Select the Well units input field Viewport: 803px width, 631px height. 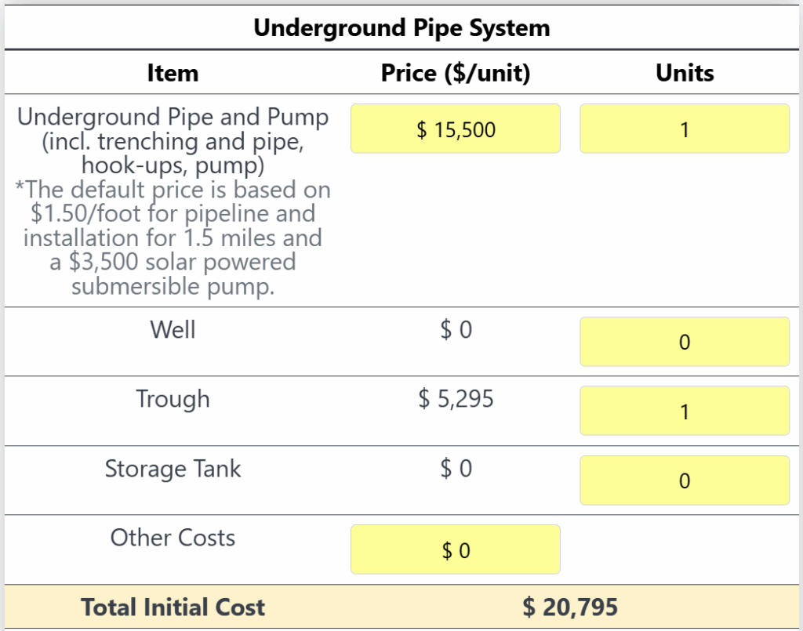coord(684,341)
